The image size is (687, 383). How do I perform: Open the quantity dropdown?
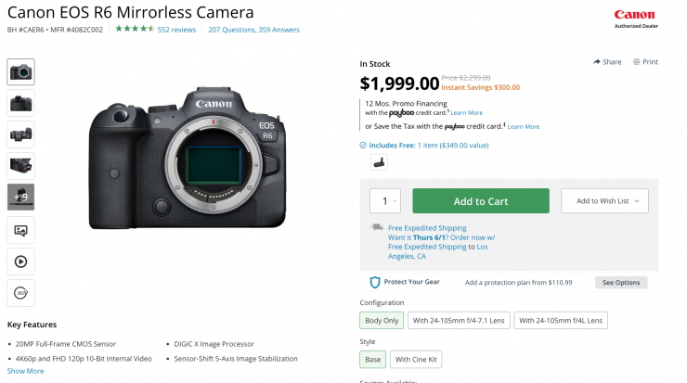pyautogui.click(x=385, y=201)
